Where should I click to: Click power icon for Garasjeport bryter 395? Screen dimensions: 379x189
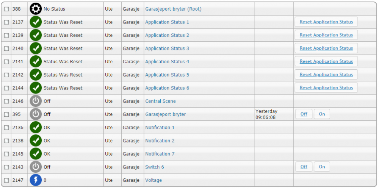(36, 114)
